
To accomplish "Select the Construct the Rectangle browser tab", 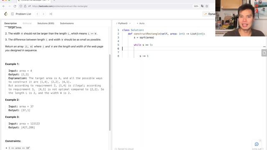I will click(33, 1).
